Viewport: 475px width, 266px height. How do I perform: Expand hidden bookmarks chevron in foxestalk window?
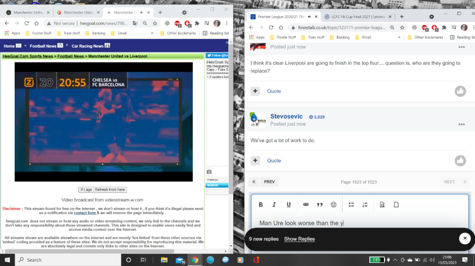[399, 37]
